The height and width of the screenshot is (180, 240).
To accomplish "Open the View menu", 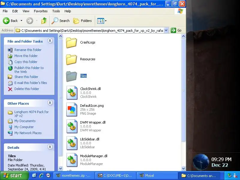I will [26, 11].
